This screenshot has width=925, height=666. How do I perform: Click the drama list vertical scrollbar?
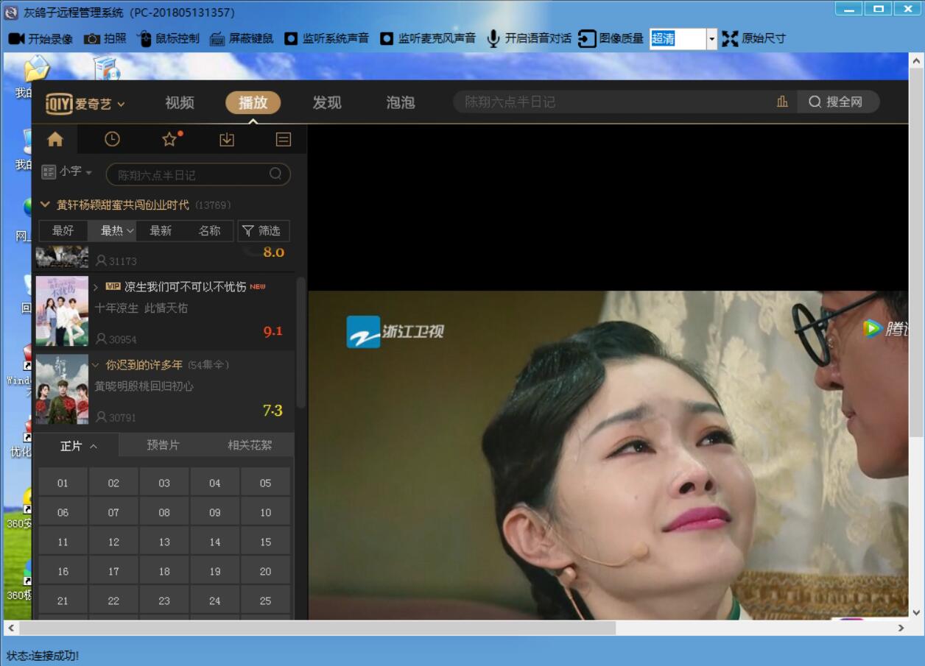point(300,342)
